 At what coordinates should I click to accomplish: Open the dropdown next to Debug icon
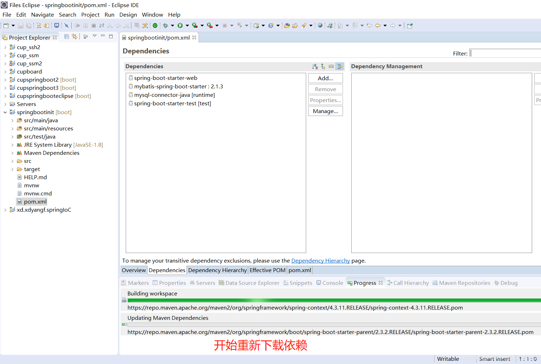click(172, 25)
